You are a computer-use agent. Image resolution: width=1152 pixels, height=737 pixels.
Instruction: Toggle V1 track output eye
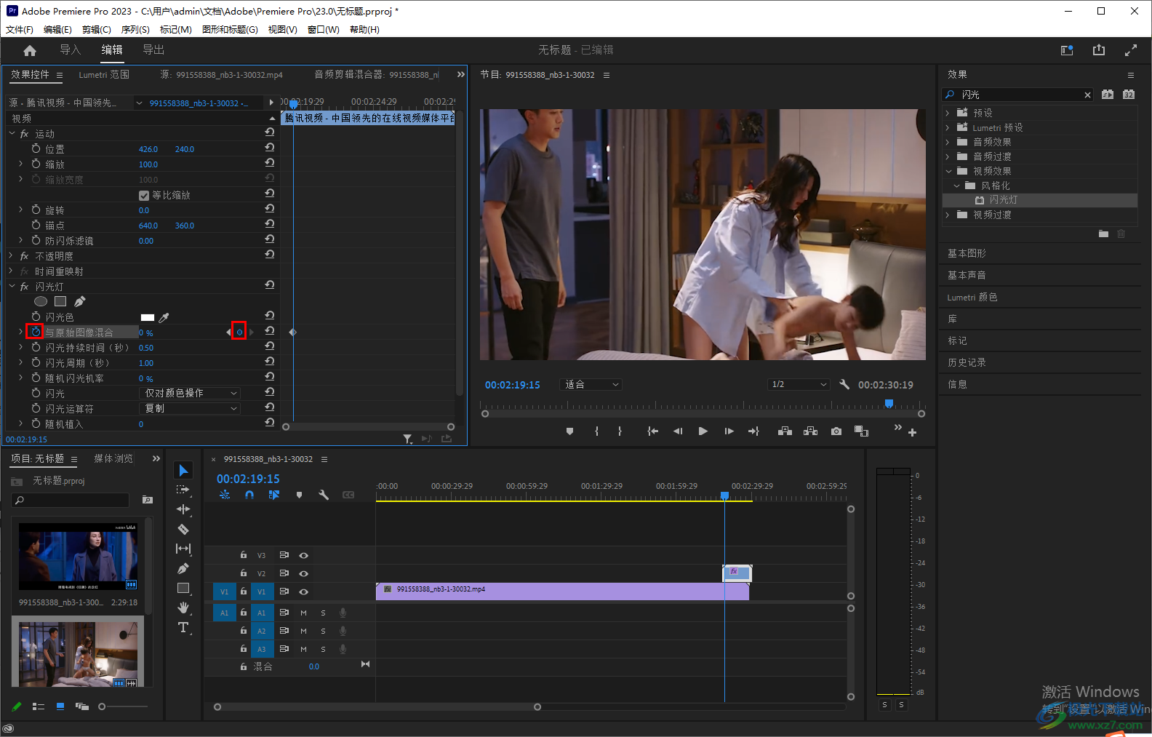[303, 591]
